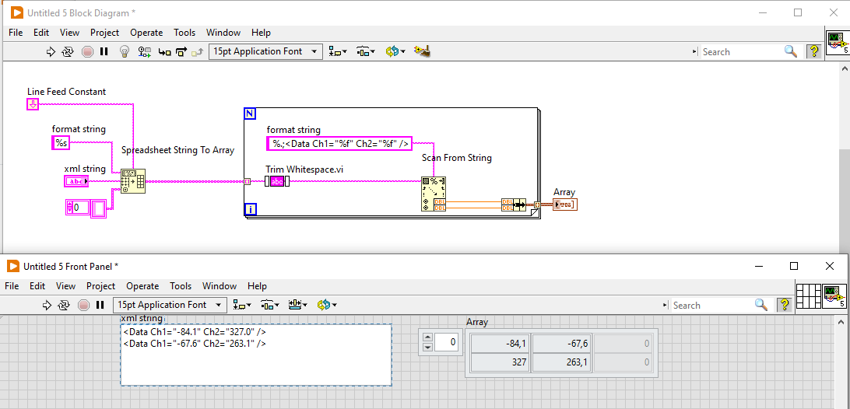This screenshot has height=409, width=850.
Task: Select the xml string control terminal
Action: pos(76,181)
